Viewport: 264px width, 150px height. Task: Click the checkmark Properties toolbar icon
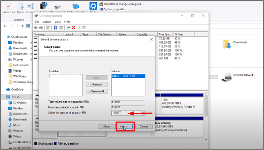(79, 28)
